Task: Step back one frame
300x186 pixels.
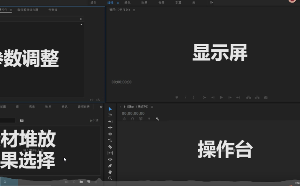Action: (x=213, y=98)
